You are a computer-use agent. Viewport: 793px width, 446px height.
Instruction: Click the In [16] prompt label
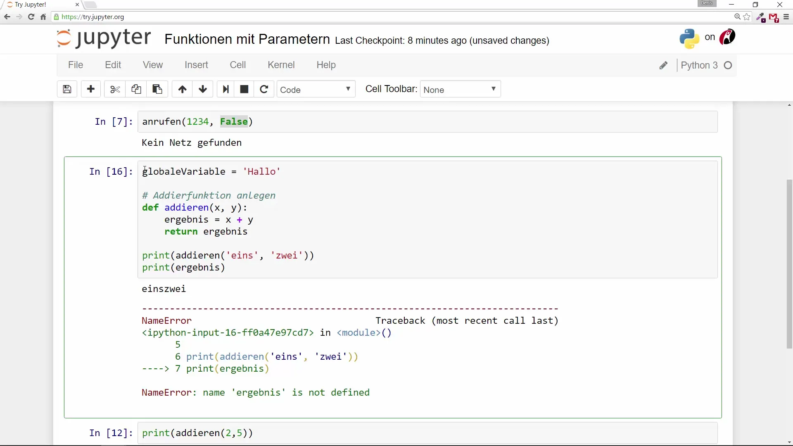pyautogui.click(x=111, y=171)
